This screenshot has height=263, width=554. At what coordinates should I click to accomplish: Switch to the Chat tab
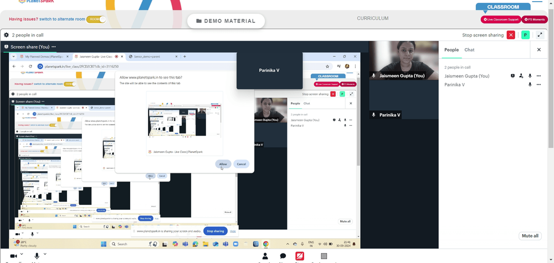[x=469, y=50]
